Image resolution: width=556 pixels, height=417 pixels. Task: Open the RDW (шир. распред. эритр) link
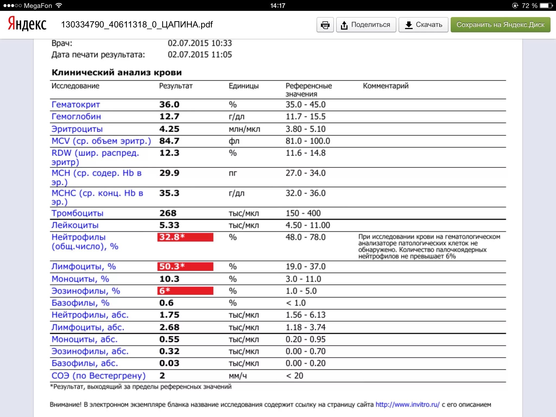[95, 157]
